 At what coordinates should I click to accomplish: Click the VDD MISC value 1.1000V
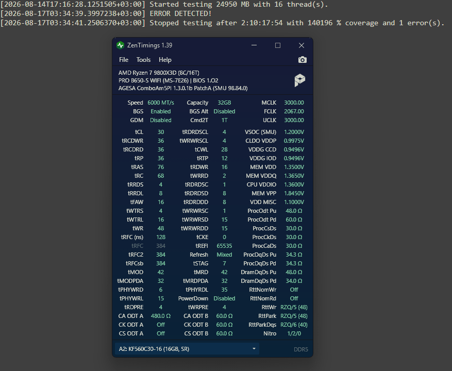pyautogui.click(x=294, y=202)
